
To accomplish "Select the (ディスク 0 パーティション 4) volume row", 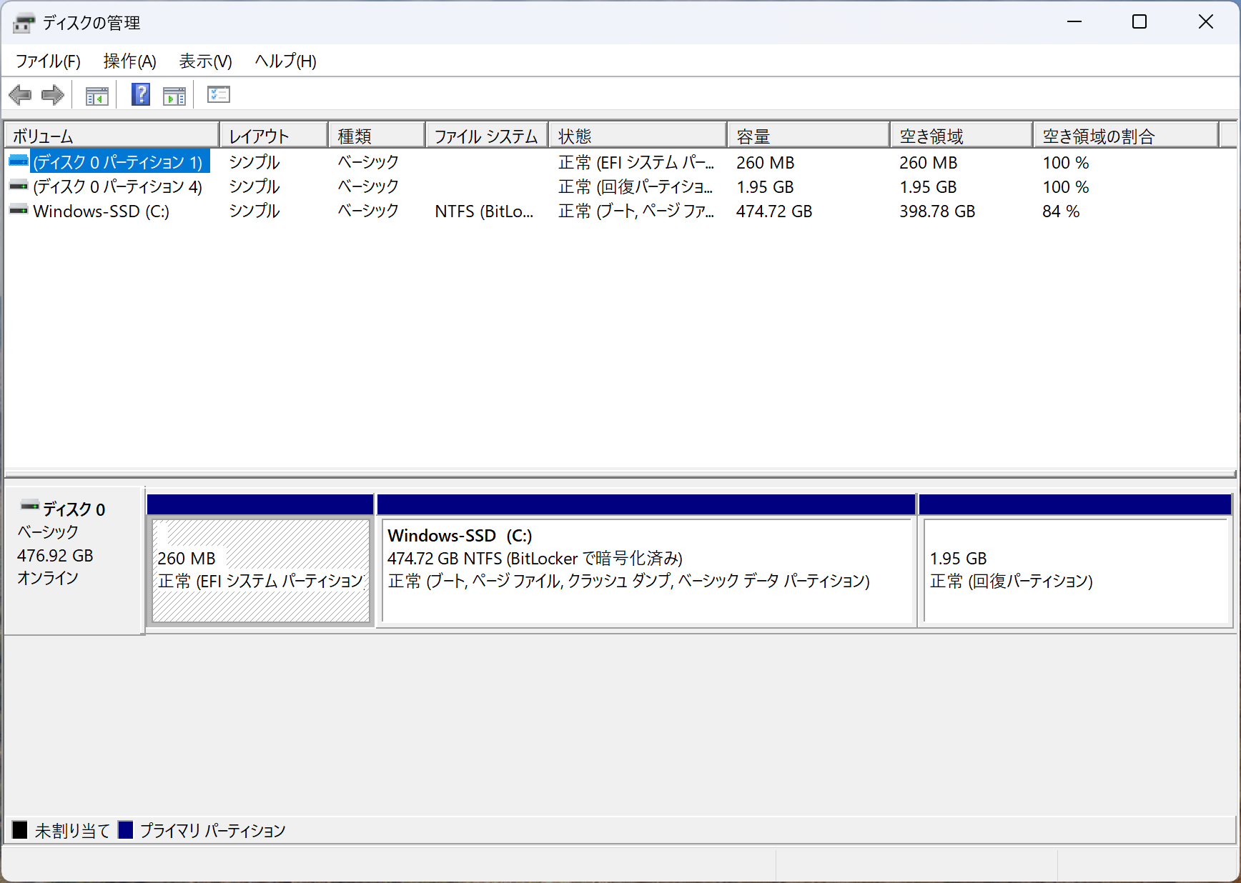I will coord(118,187).
